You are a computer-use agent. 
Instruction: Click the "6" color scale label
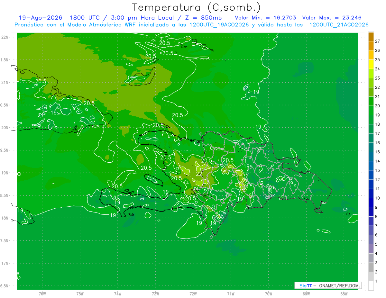coord(377,235)
